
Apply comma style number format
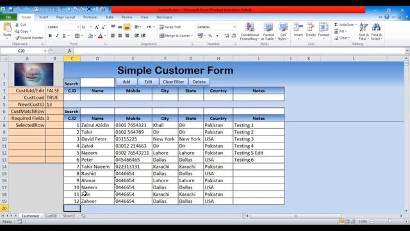point(217,36)
